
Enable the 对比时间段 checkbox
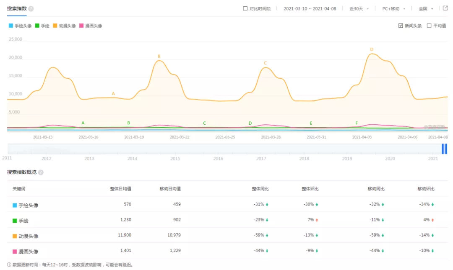[245, 9]
